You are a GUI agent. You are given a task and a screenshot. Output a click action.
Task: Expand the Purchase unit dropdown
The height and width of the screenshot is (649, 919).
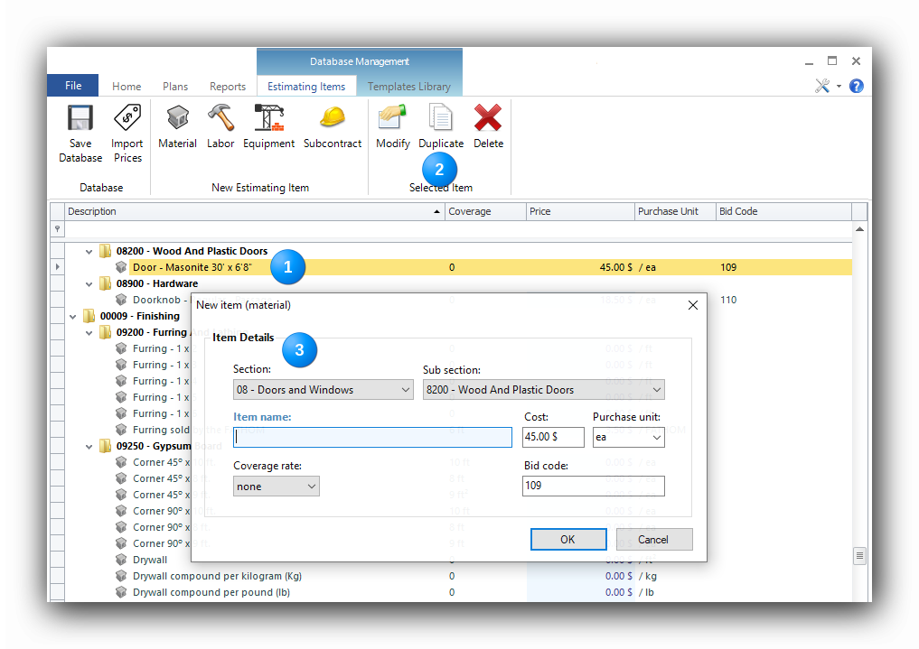pyautogui.click(x=655, y=438)
